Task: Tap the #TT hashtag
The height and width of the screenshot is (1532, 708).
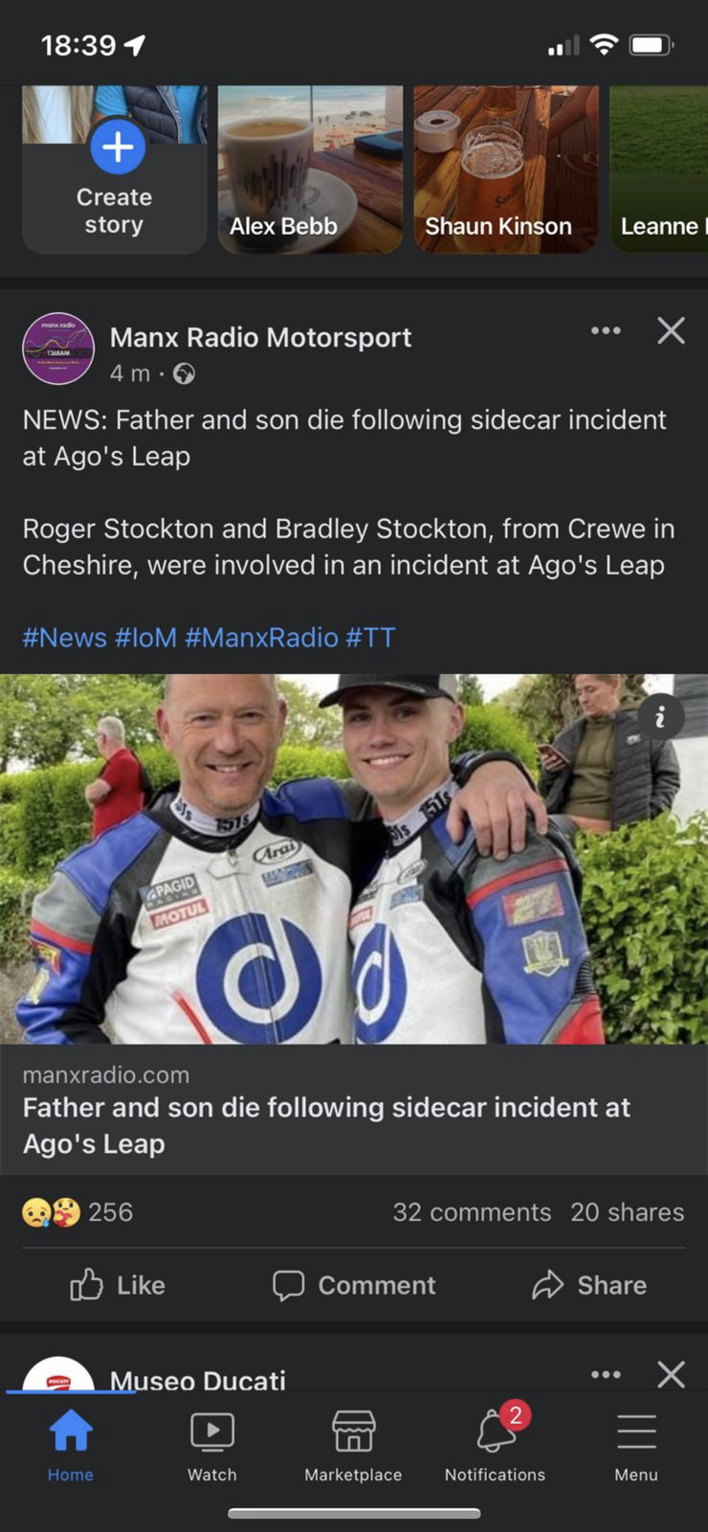Action: click(x=370, y=638)
